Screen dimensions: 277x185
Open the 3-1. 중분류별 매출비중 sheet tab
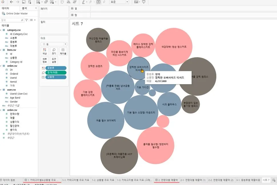click(248, 180)
